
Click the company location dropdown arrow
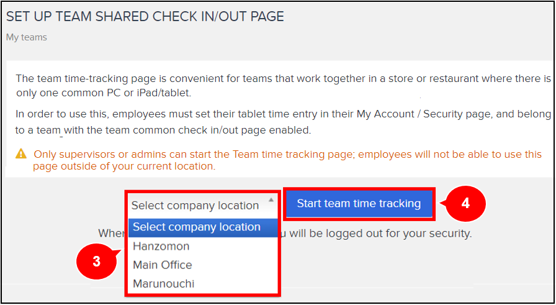tap(271, 200)
